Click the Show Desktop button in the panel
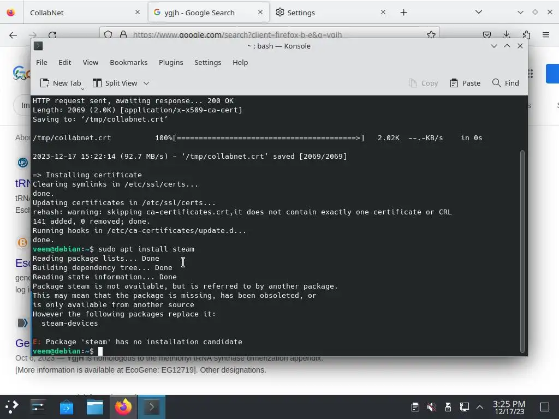 [544, 406]
